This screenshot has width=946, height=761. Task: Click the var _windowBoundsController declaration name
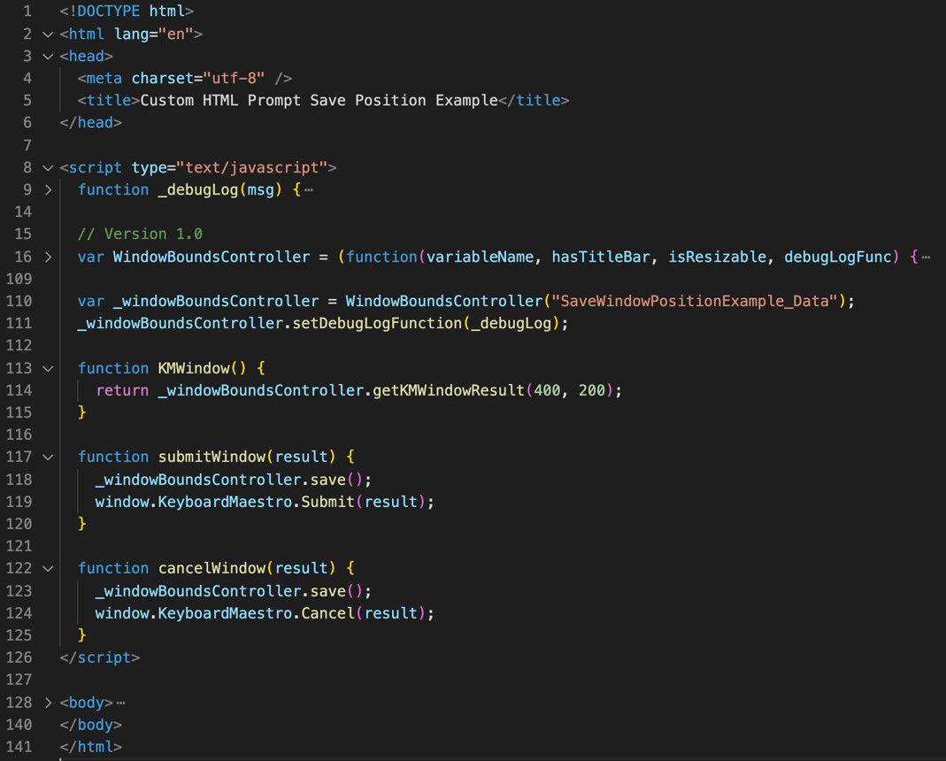pyautogui.click(x=216, y=301)
